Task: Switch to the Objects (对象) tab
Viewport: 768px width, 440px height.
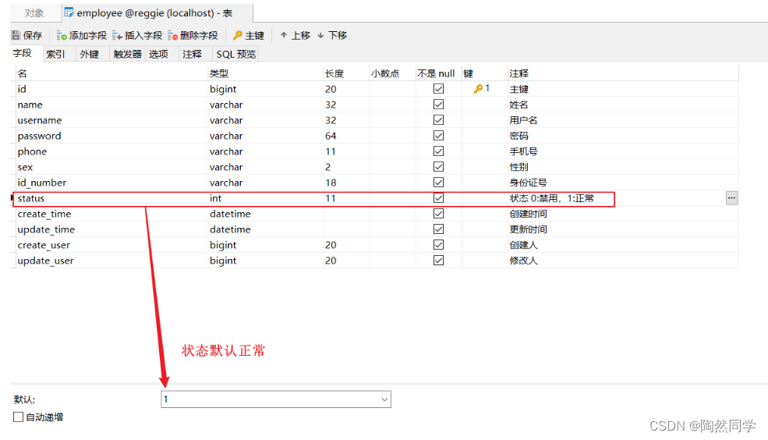Action: [x=34, y=12]
